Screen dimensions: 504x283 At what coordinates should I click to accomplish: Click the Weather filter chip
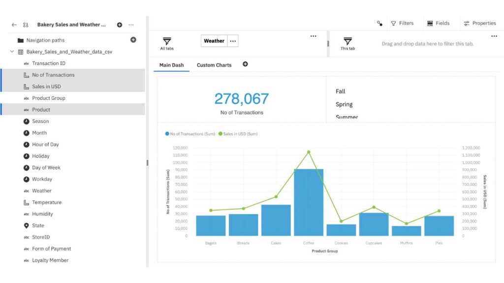tap(214, 41)
